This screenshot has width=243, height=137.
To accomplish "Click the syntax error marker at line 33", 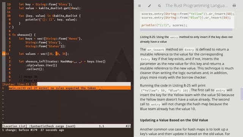I will pos(4,54).
